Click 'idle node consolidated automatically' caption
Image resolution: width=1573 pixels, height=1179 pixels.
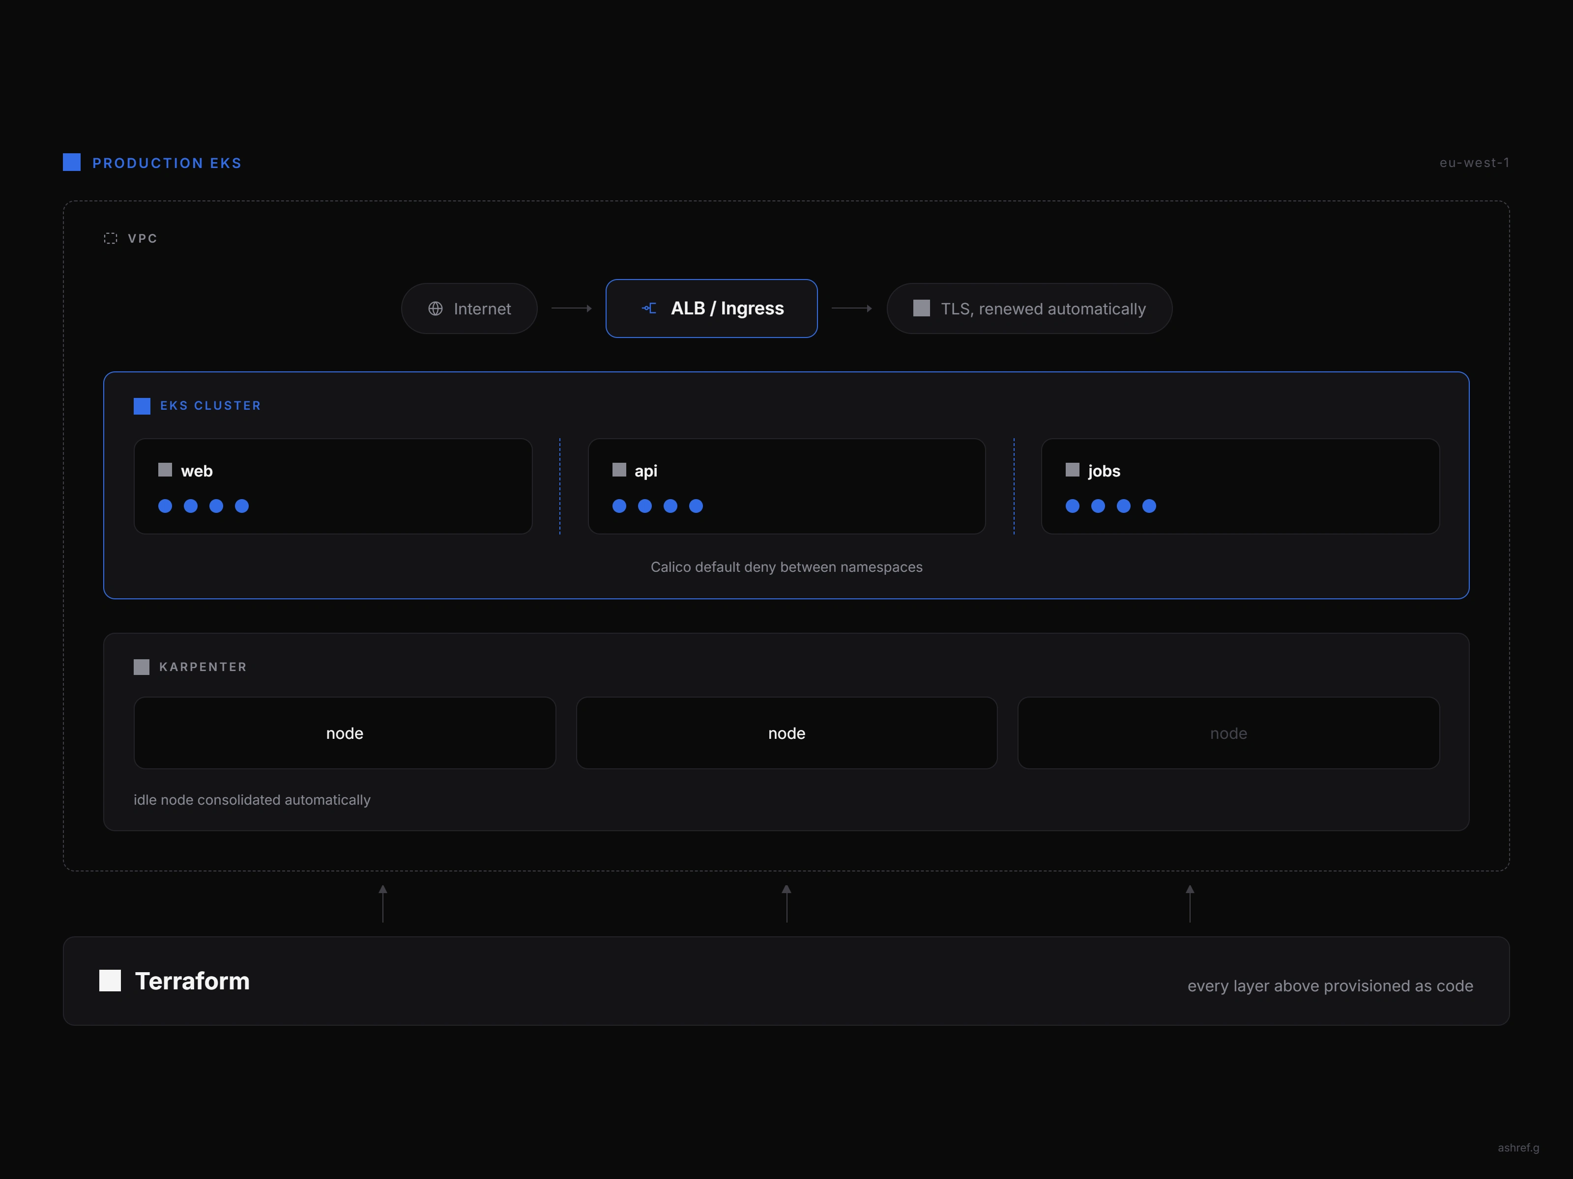[x=252, y=800]
